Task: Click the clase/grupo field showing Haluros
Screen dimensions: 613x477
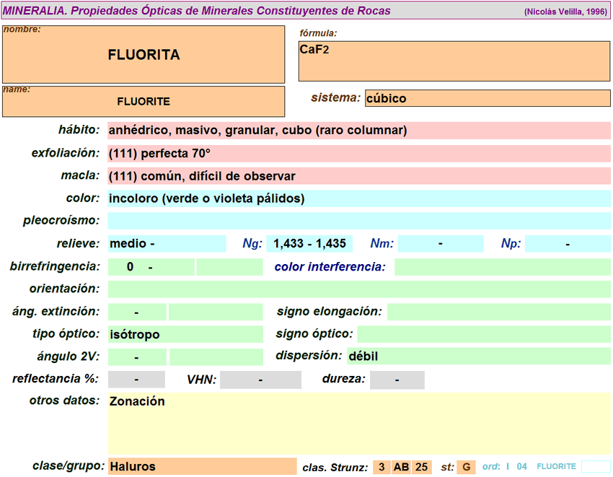Action: click(202, 466)
